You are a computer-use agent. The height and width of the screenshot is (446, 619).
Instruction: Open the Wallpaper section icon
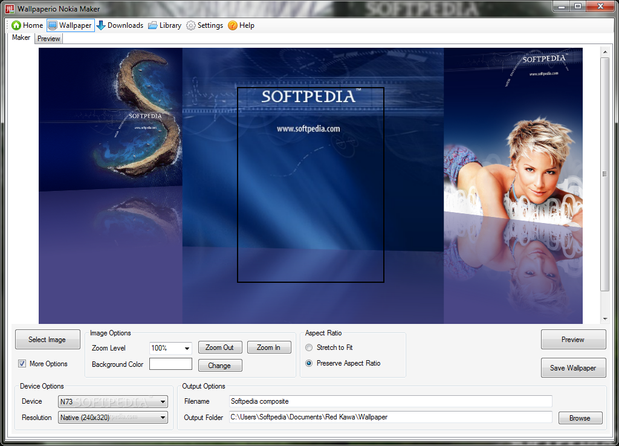pyautogui.click(x=53, y=25)
